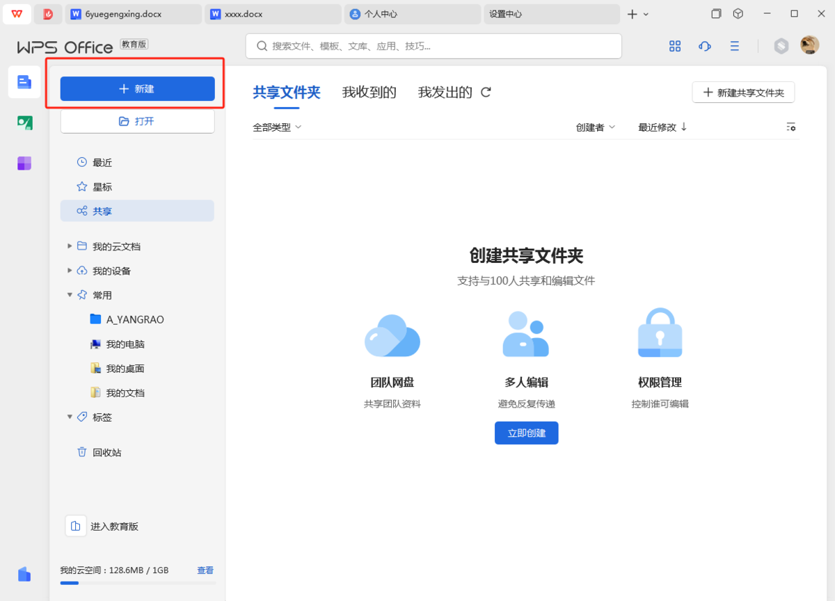
Task: Switch to the spreadsheet app icon on left bar
Action: click(x=24, y=122)
